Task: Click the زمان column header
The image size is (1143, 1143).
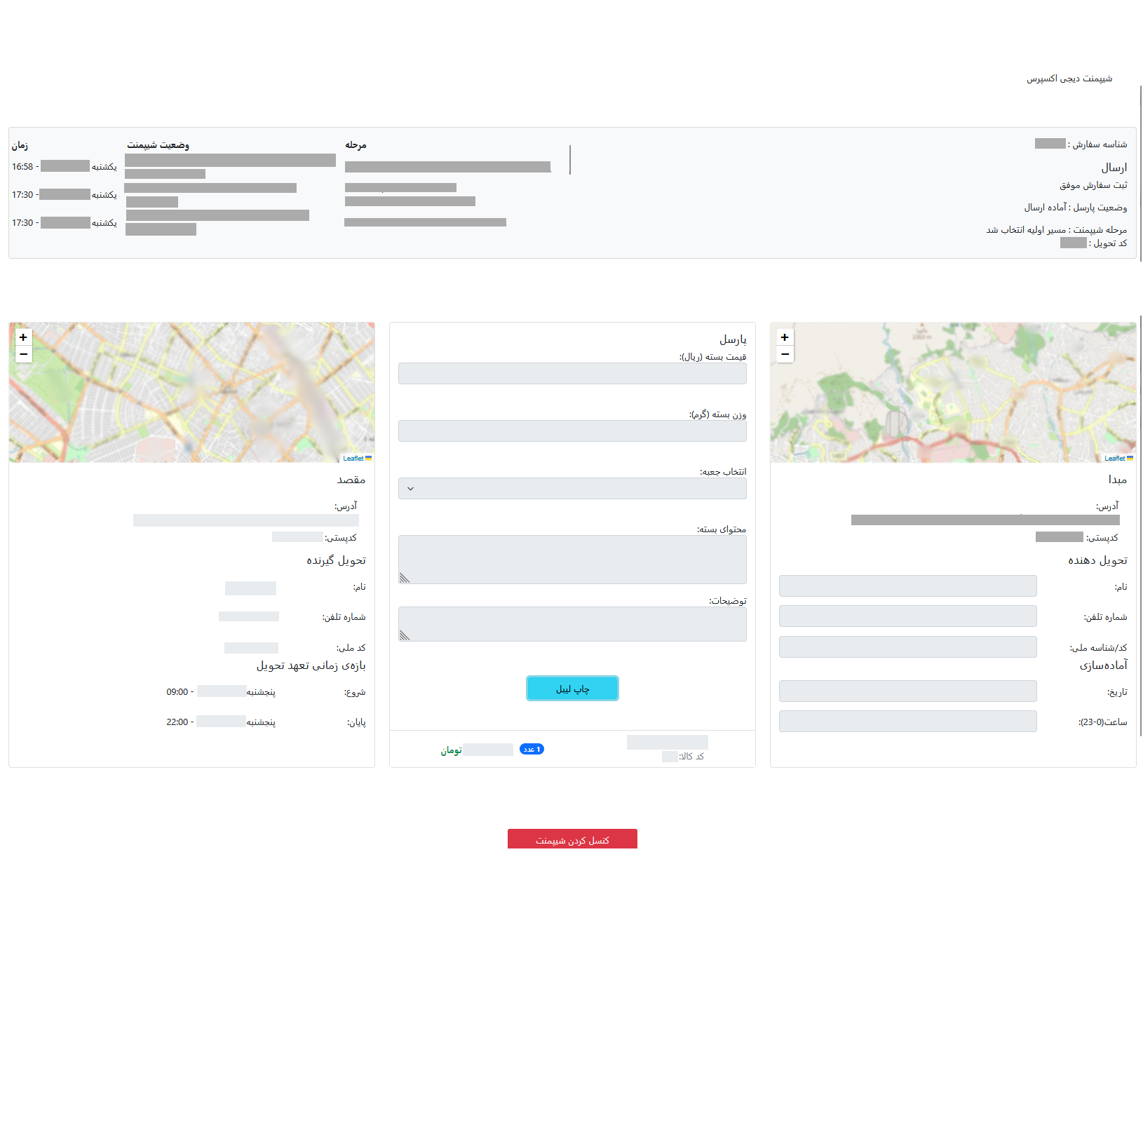Action: (x=20, y=144)
